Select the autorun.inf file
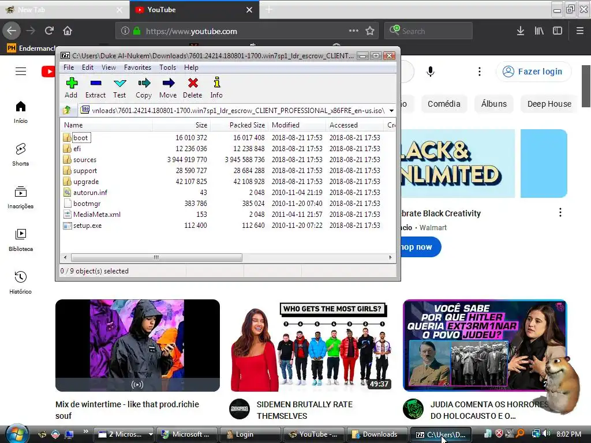591x443 pixels. pyautogui.click(x=90, y=193)
